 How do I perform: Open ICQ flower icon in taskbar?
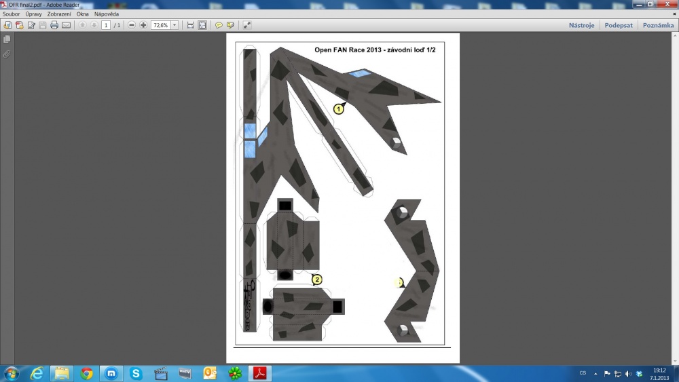235,373
